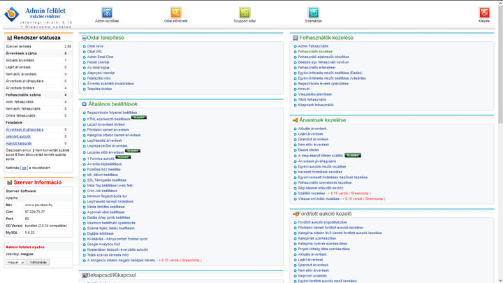Click the Fordított aukció kezelő icon

pos(294,214)
